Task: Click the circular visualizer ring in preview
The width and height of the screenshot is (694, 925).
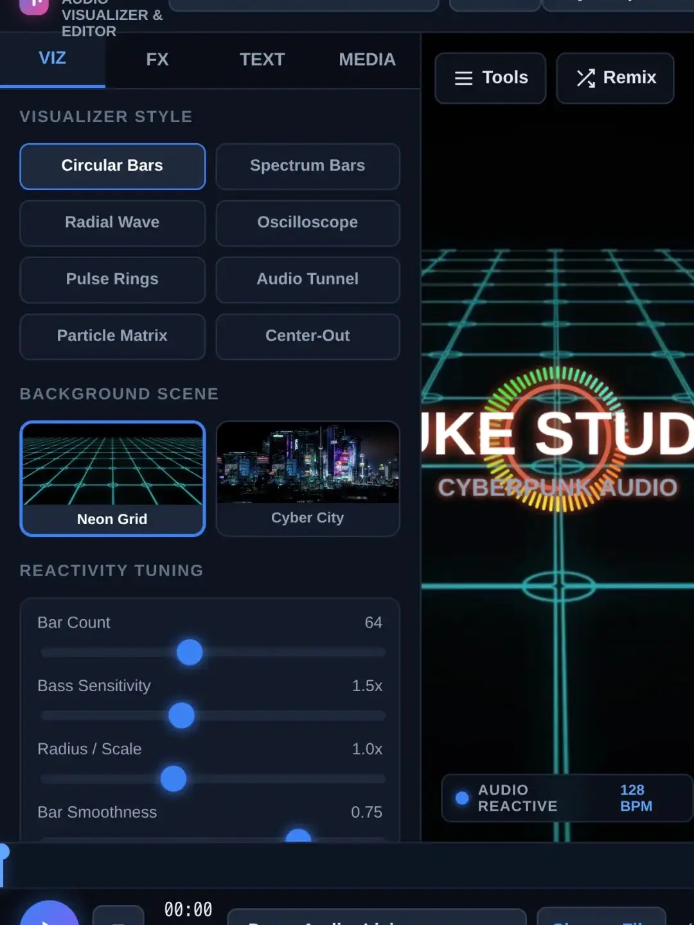Action: (556, 439)
